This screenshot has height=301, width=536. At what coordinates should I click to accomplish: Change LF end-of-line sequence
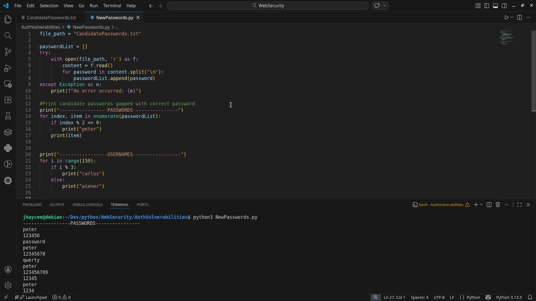point(452,297)
